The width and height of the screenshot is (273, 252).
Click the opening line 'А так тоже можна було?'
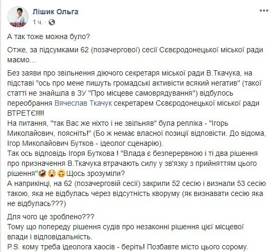click(x=49, y=36)
